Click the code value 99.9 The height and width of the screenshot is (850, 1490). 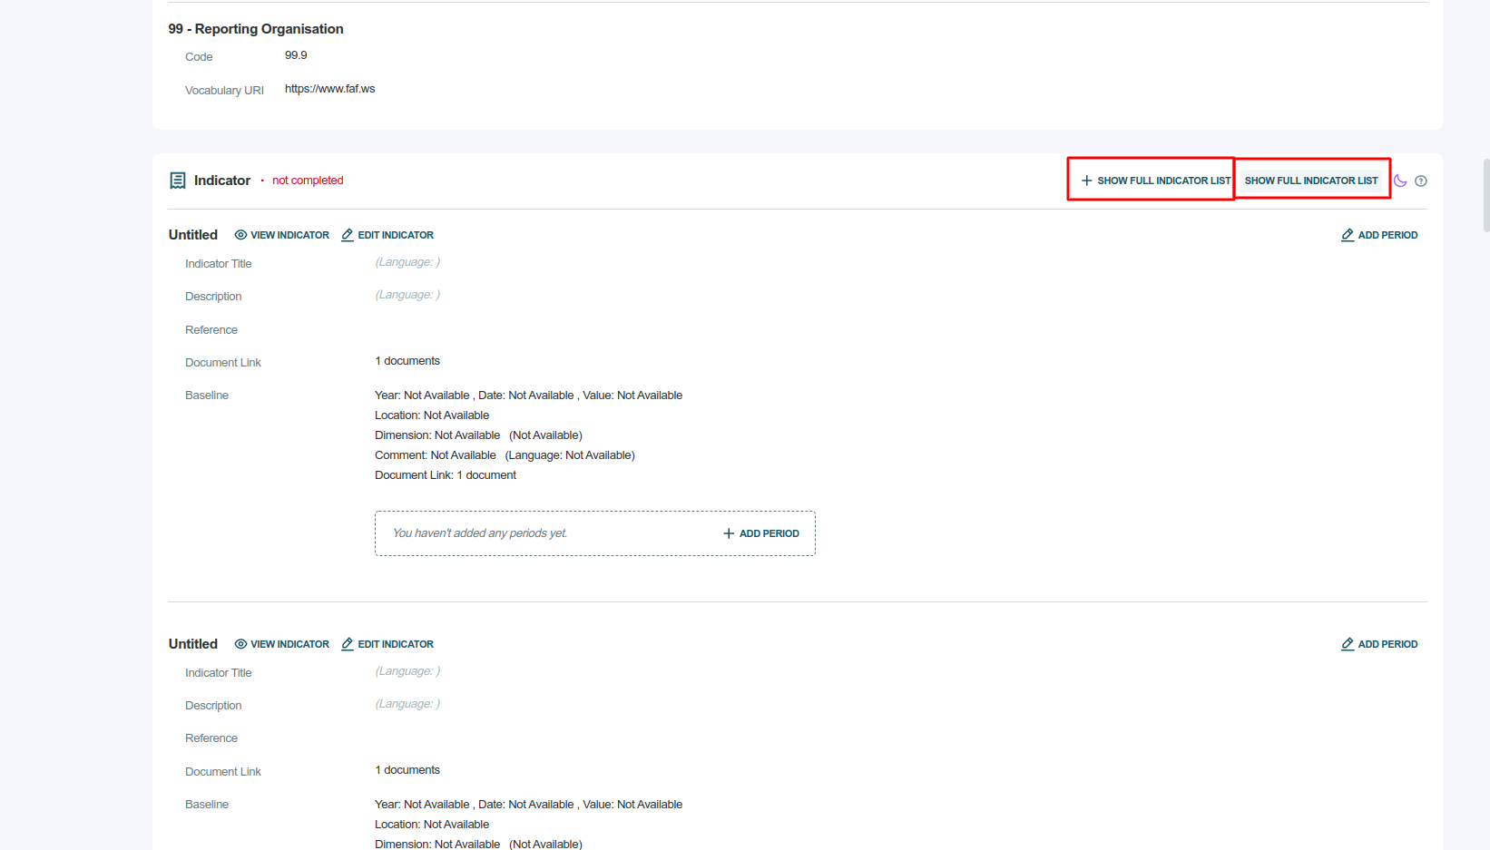(296, 55)
